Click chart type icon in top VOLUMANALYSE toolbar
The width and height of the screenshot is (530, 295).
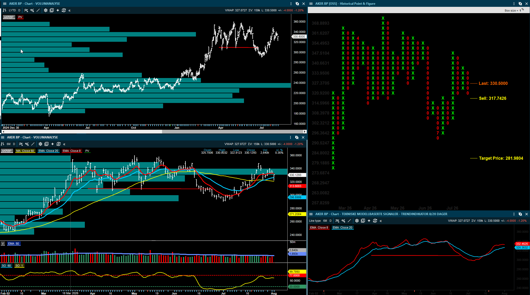point(4,10)
